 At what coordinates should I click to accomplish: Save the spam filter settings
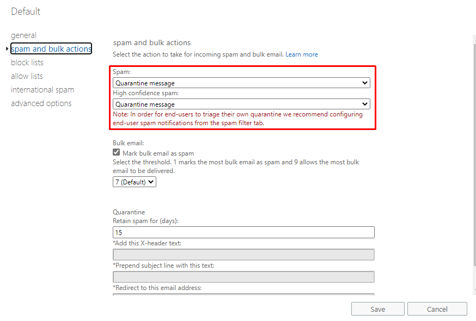(x=378, y=309)
